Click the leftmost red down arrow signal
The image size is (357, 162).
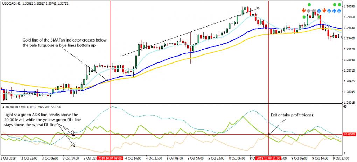[x=304, y=11]
